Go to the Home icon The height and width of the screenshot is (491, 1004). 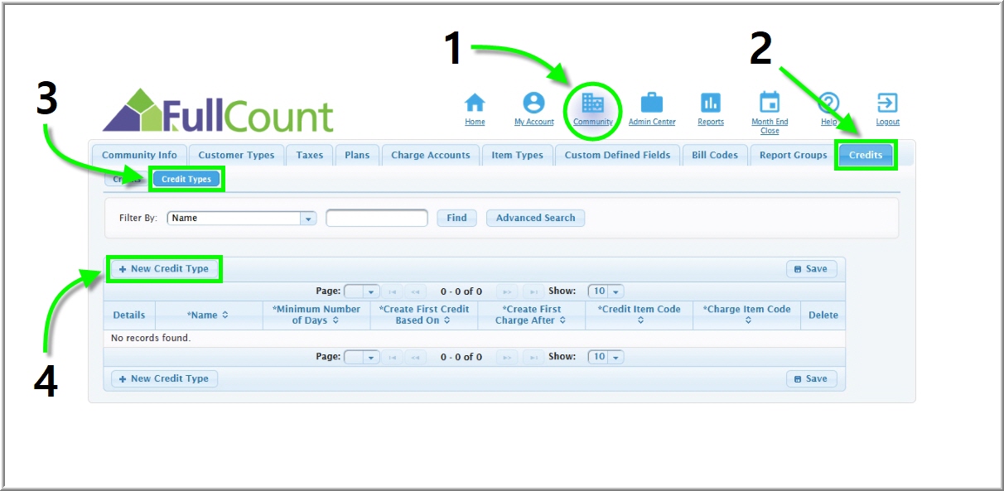(x=475, y=103)
